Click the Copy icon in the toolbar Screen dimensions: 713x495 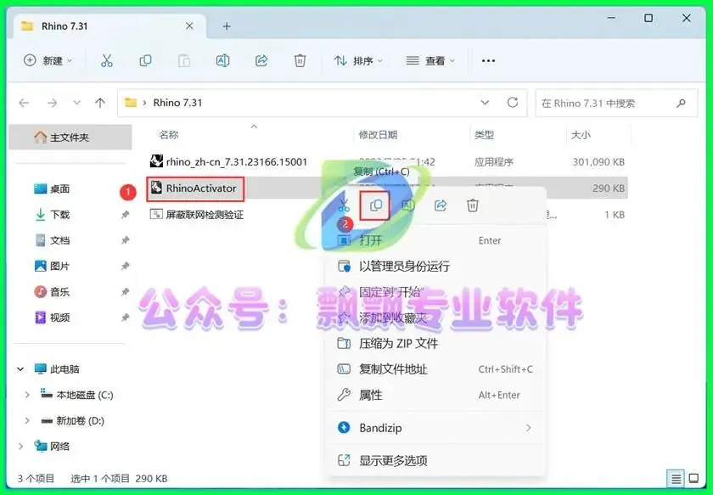click(145, 60)
